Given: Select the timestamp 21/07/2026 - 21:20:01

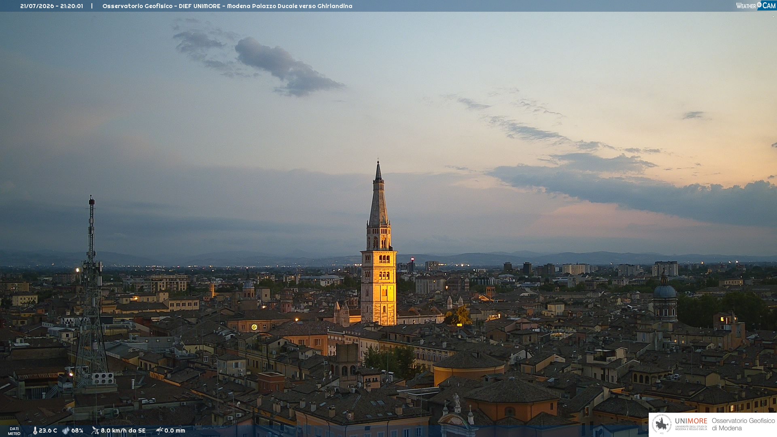Looking at the screenshot, I should coord(51,6).
